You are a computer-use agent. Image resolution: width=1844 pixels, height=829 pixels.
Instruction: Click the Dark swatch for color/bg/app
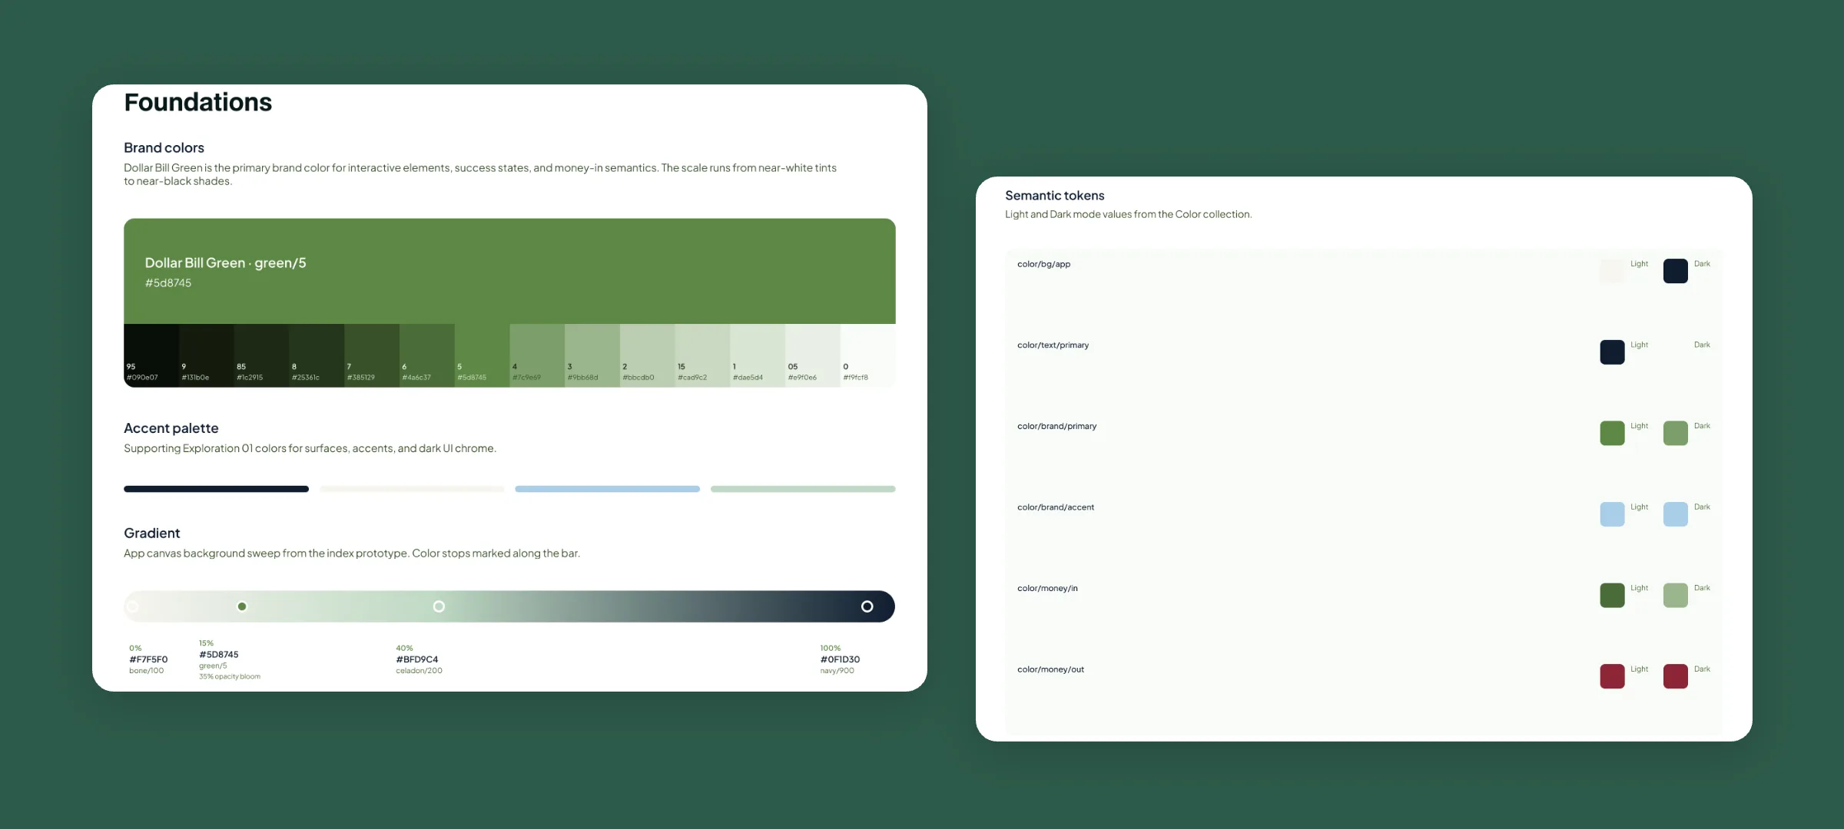pyautogui.click(x=1676, y=271)
